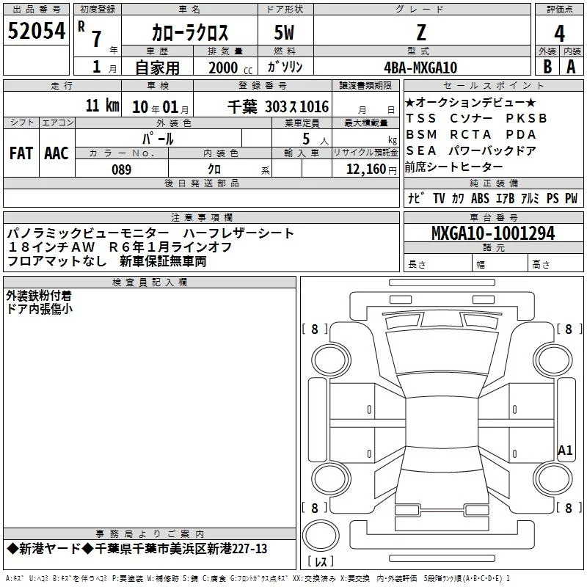Select the car name カローラクロス
This screenshot has width=587, height=587.
[x=190, y=33]
